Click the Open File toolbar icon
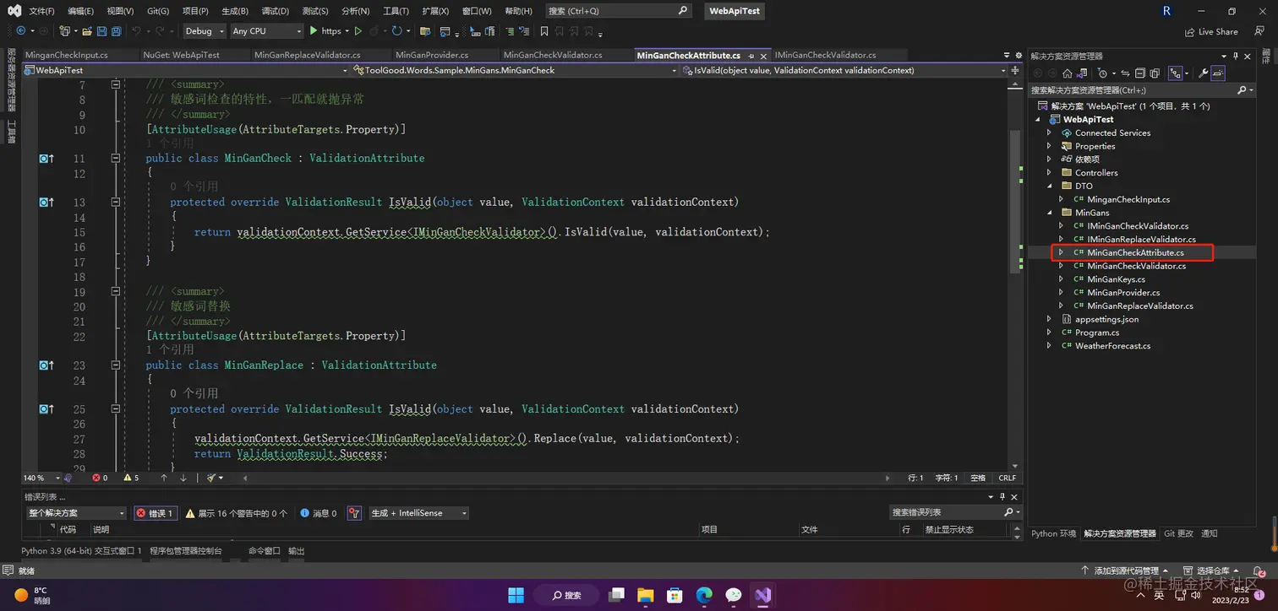The height and width of the screenshot is (611, 1278). coord(87,31)
